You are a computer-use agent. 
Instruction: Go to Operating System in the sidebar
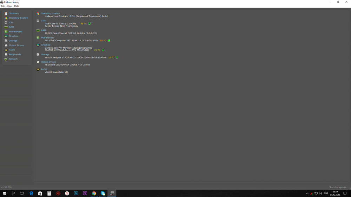[18, 18]
